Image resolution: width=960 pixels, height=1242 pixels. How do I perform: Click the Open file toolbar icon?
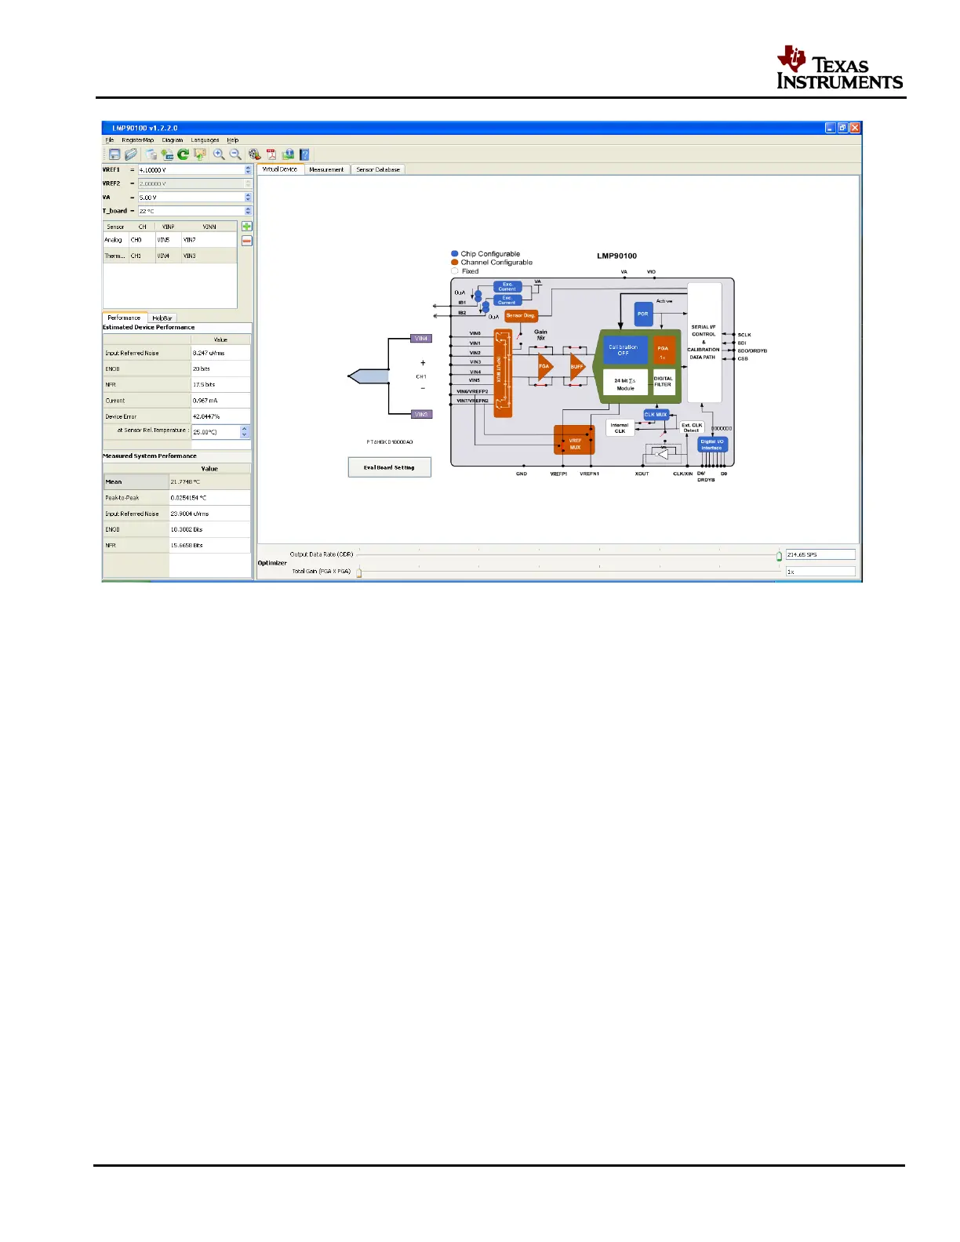[131, 154]
